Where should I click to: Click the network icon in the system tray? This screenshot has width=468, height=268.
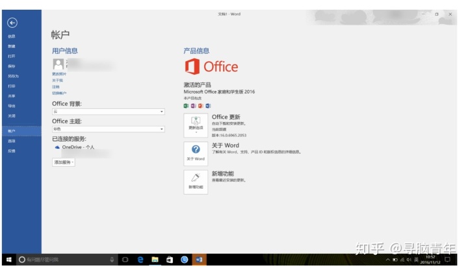pos(402,260)
